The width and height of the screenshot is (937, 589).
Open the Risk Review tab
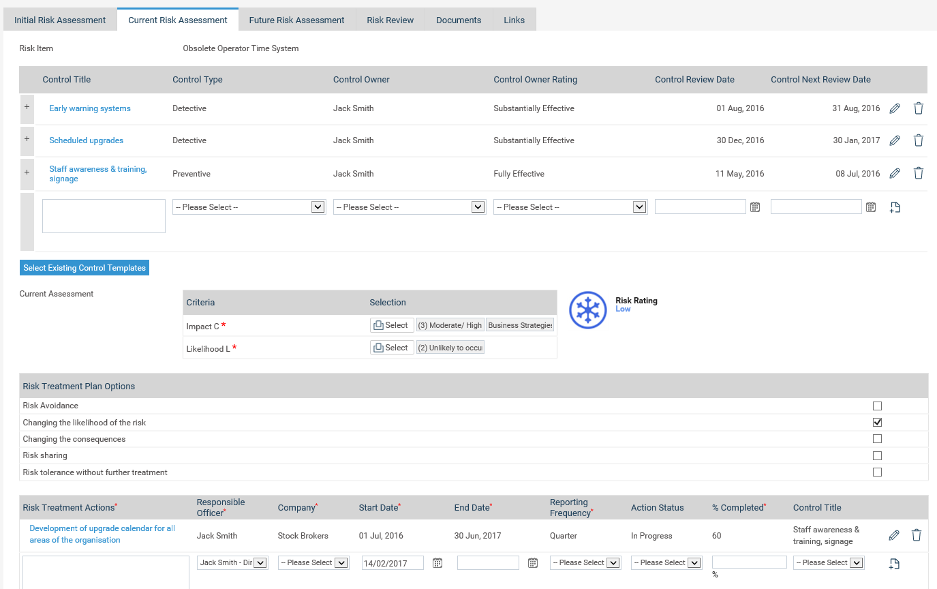[x=390, y=20]
